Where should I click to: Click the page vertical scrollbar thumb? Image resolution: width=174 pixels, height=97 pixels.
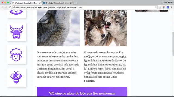pyautogui.click(x=173, y=44)
